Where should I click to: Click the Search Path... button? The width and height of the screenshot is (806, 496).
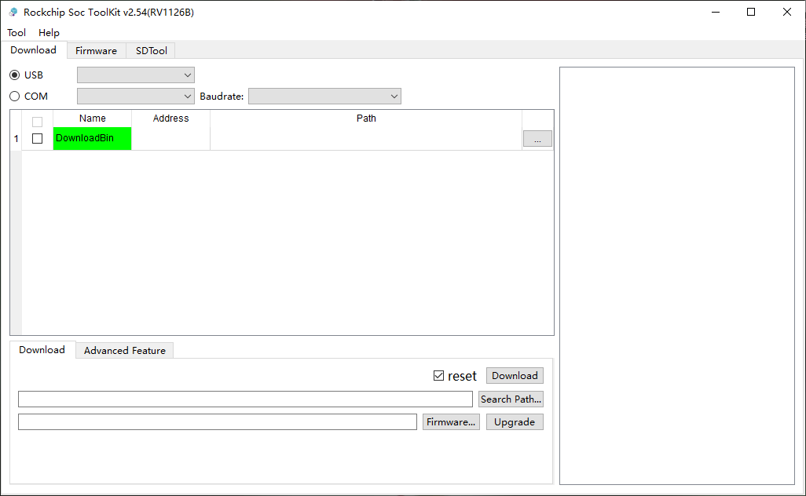[x=511, y=399]
